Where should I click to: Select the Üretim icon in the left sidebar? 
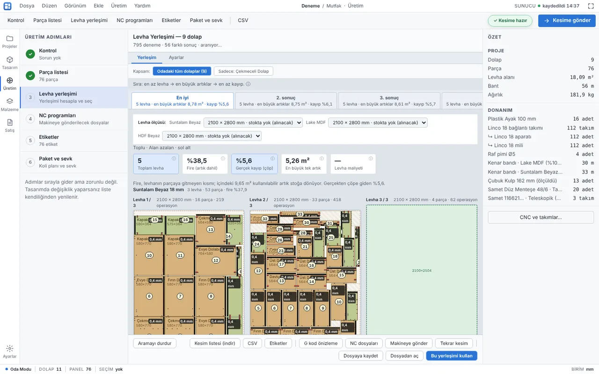point(10,84)
